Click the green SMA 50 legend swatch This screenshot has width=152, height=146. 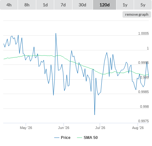(x=80, y=138)
